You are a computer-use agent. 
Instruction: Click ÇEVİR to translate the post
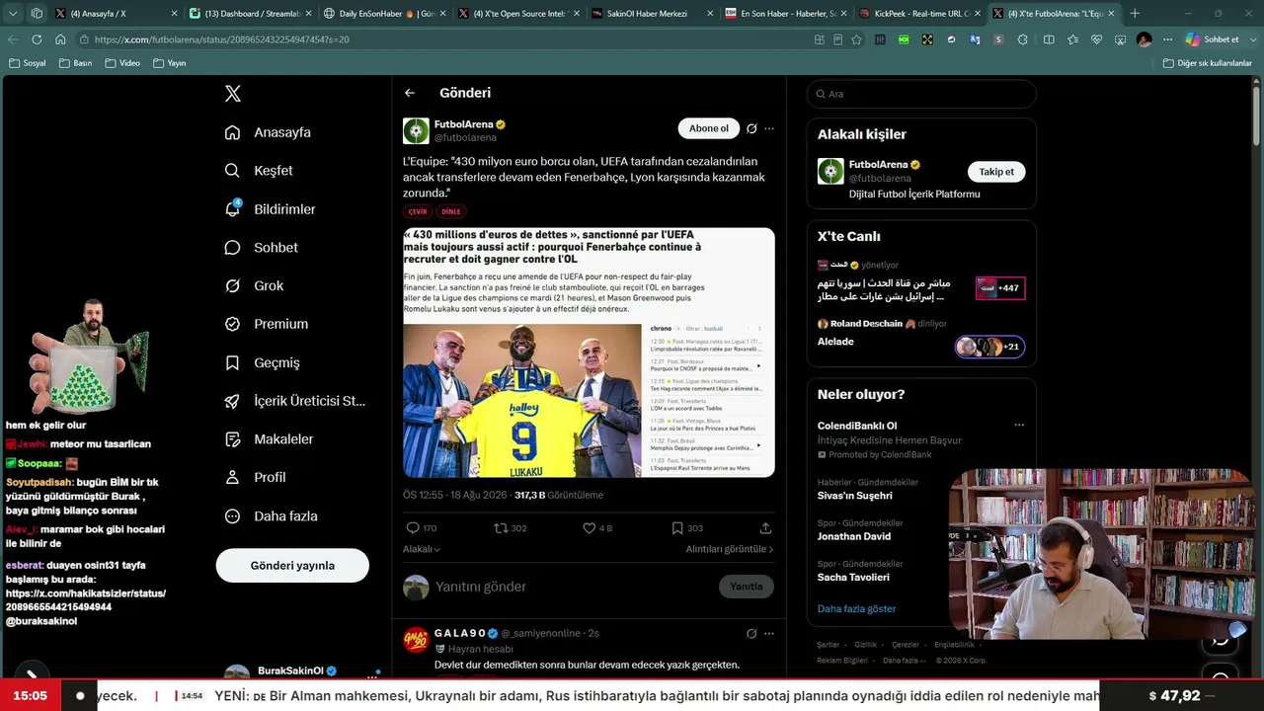coord(418,211)
